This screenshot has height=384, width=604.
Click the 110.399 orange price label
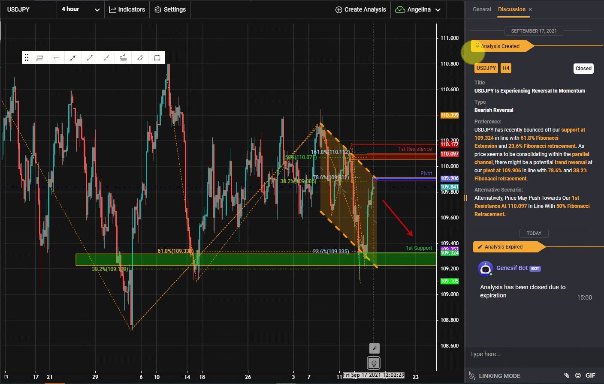(x=450, y=115)
